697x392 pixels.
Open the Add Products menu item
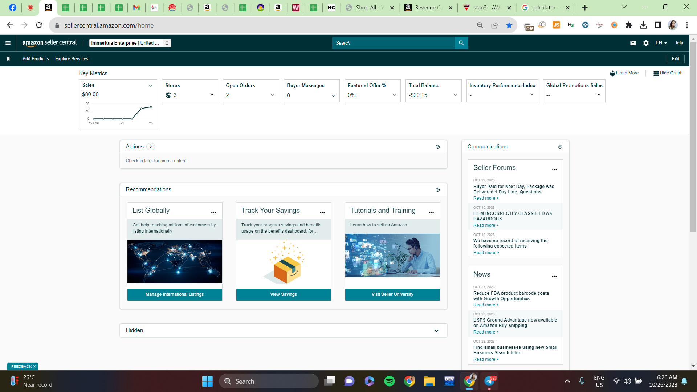36,59
